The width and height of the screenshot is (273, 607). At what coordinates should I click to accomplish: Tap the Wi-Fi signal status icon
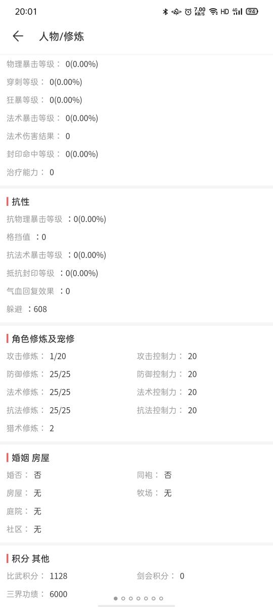point(213,12)
